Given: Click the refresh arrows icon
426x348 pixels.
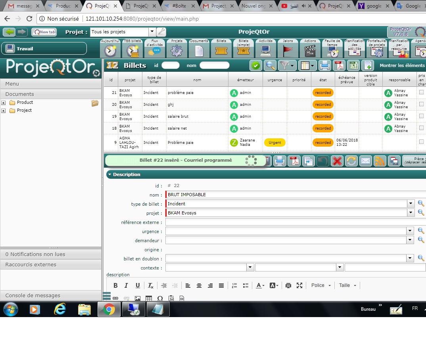Looking at the screenshot, I should (351, 161).
